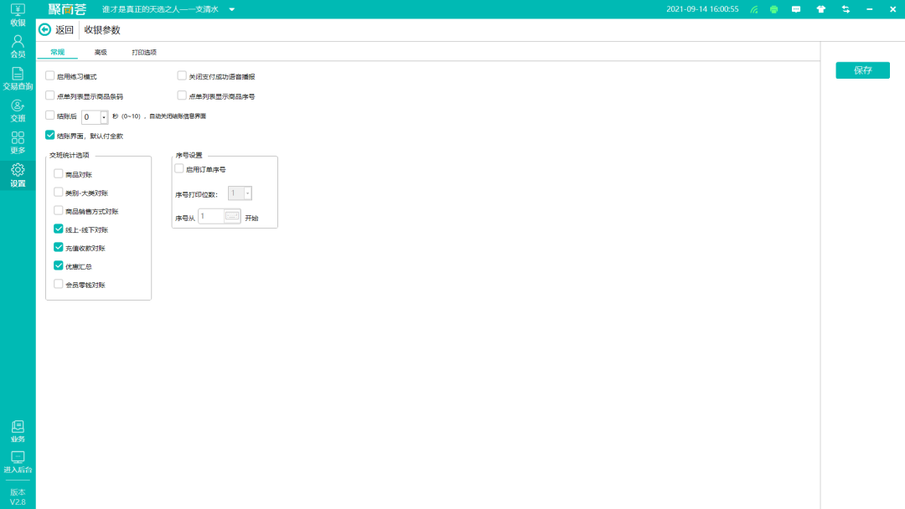Open the message feedback icon on top bar
905x509 pixels.
pos(795,9)
